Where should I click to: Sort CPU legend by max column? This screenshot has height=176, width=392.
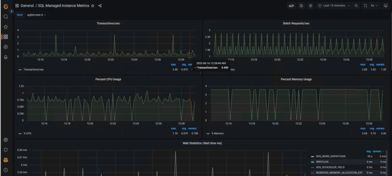coord(173,129)
